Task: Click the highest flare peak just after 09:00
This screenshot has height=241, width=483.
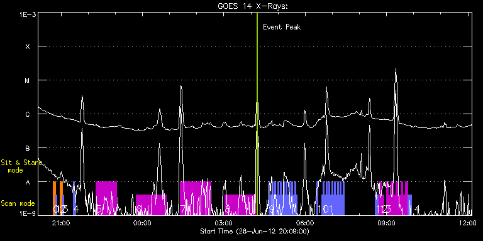Action: coord(396,69)
